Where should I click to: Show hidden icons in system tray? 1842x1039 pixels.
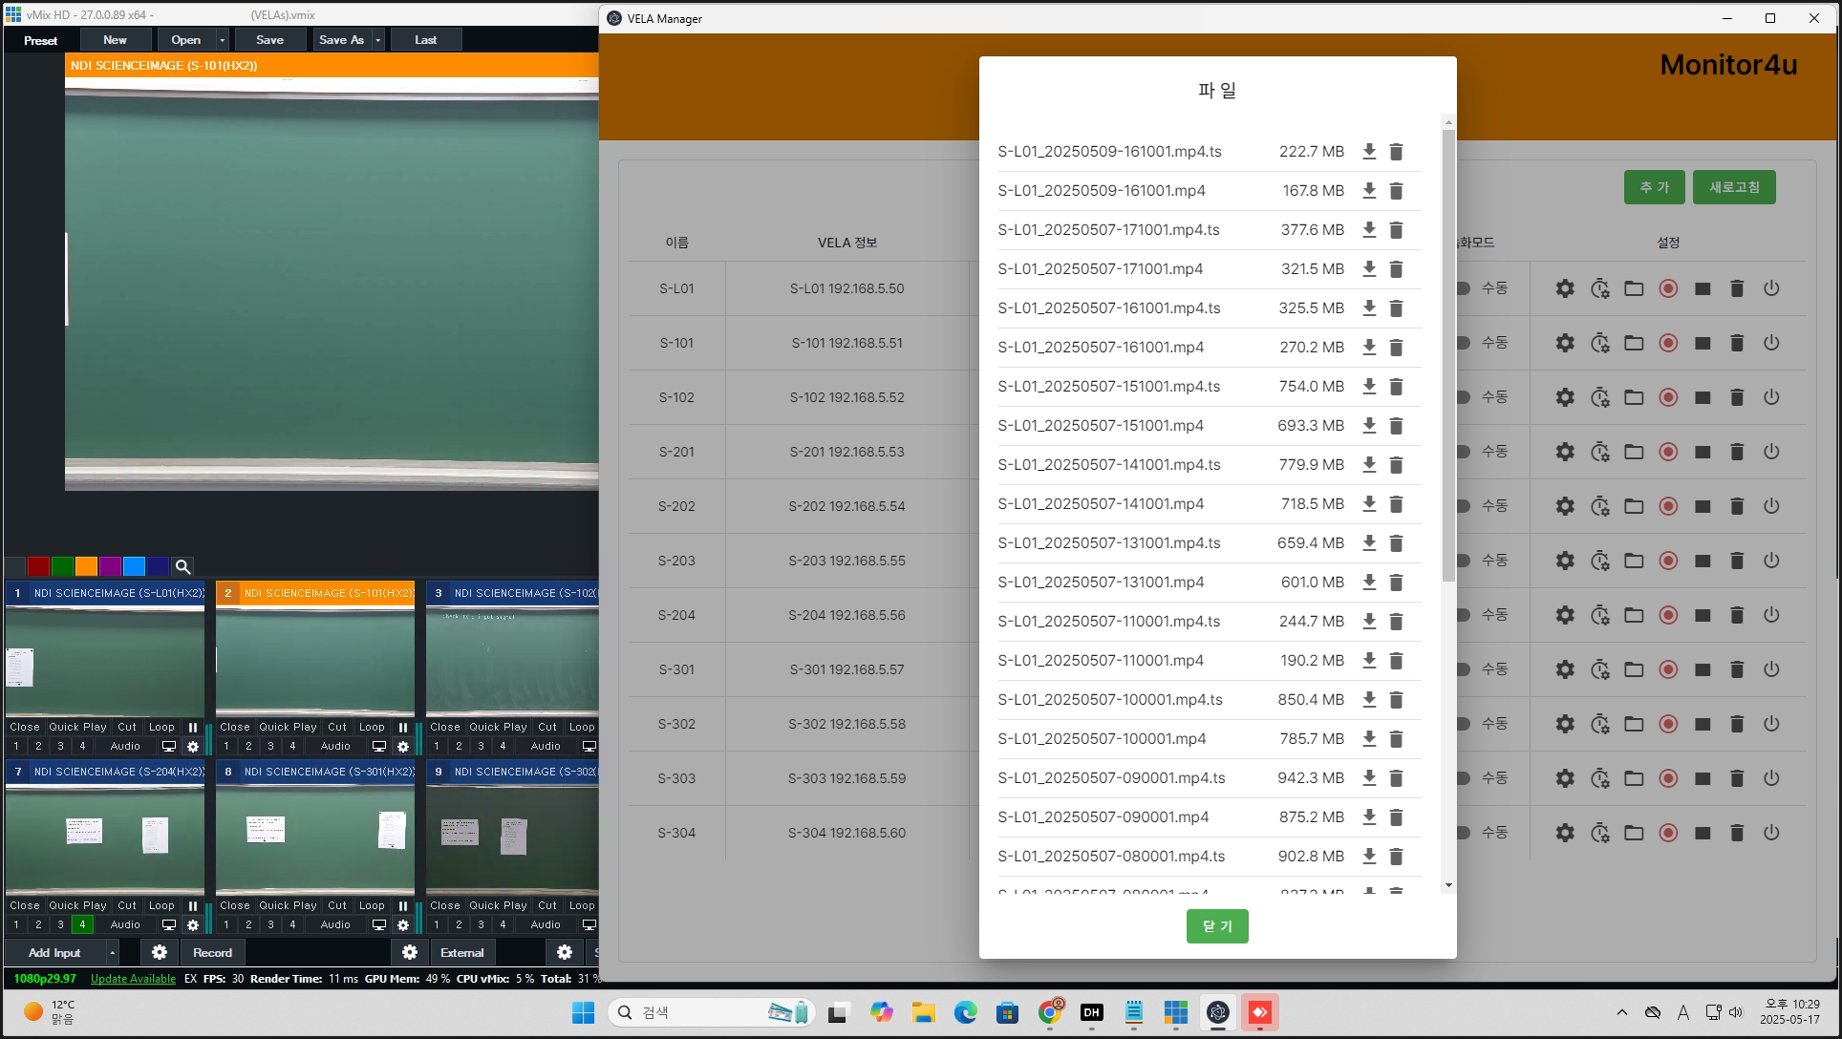(1621, 1012)
